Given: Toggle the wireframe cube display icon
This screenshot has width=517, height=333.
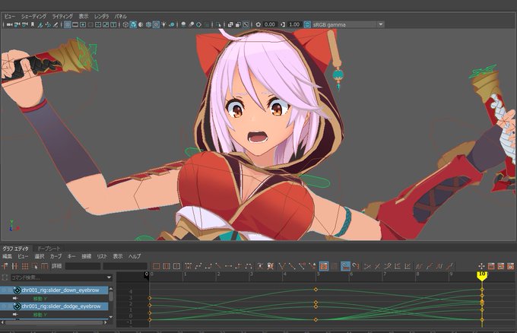Looking at the screenshot, I should click(x=125, y=25).
